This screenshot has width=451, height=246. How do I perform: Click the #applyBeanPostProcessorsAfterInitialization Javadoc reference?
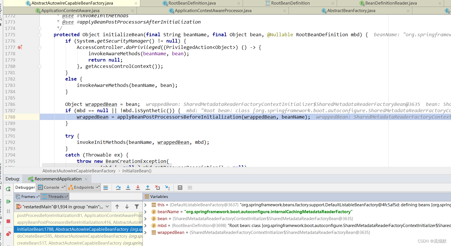point(139,22)
